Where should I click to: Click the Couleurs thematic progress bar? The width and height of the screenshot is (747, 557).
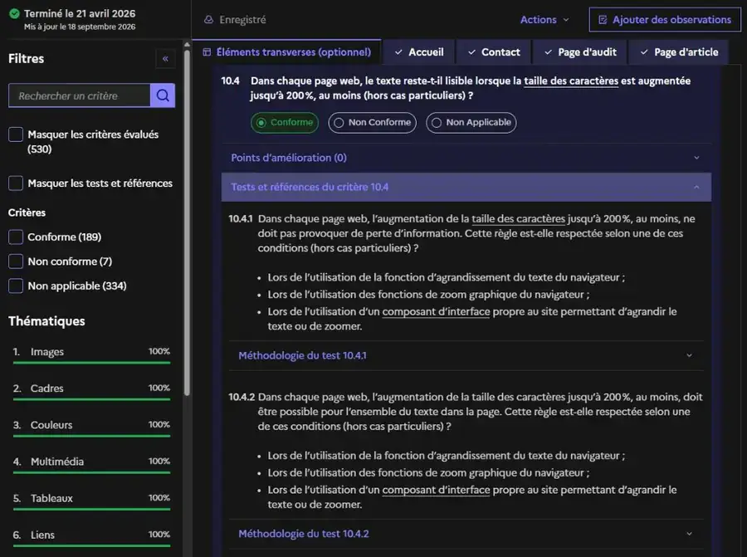point(91,436)
